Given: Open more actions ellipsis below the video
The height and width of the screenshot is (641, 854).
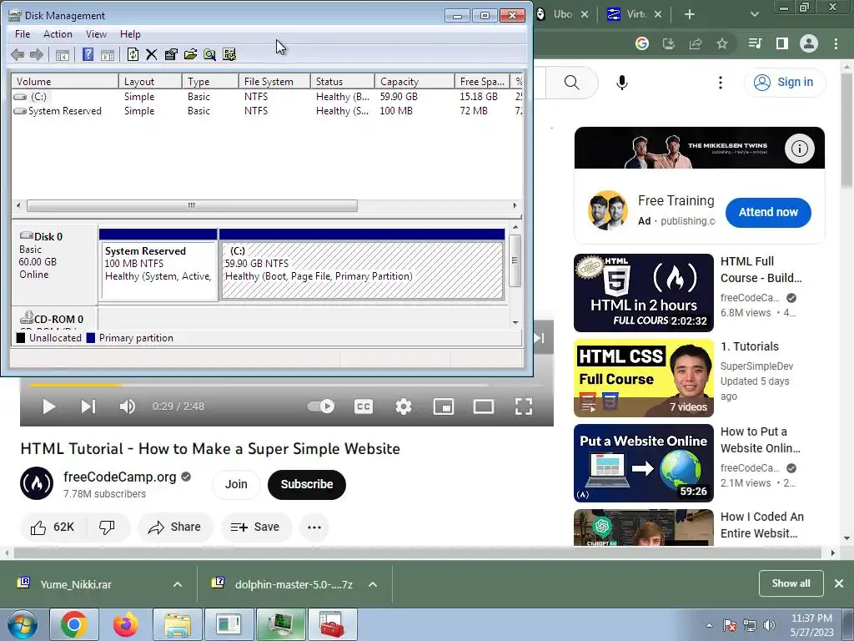Looking at the screenshot, I should click(314, 527).
